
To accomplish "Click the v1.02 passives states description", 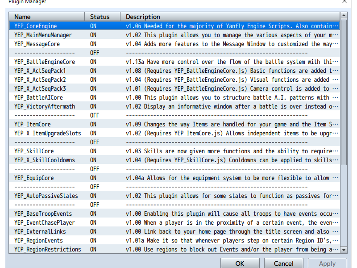I will [232, 196].
